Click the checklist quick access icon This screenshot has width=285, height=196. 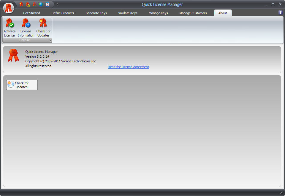47,4
